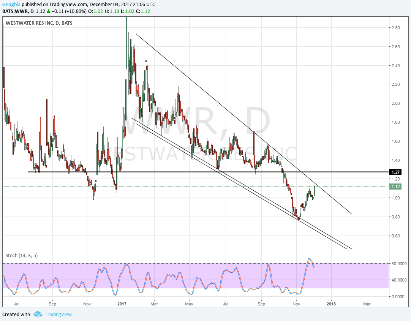Click the 2018 time axis label
The image size is (411, 321).
331,304
